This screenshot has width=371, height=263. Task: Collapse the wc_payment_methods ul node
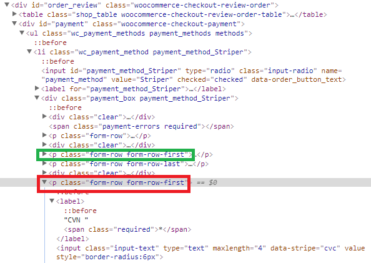22,32
